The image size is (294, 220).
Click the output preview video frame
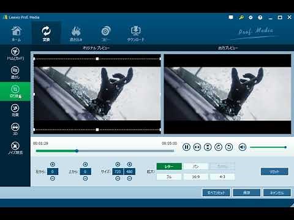coord(227,94)
